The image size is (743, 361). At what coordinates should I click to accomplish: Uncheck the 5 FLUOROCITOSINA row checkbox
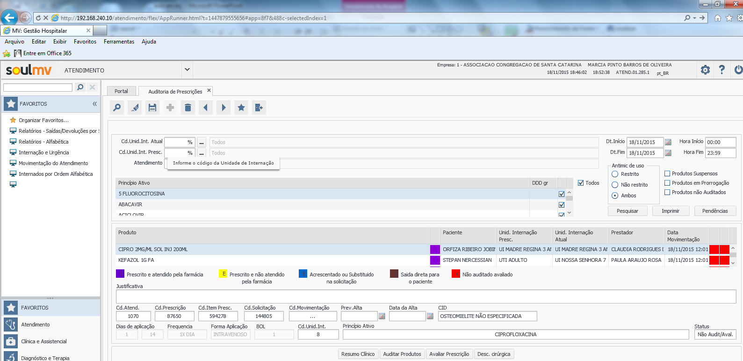click(562, 194)
